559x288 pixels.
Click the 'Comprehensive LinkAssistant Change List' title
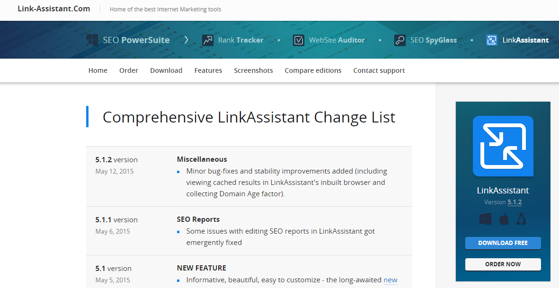[x=249, y=117]
